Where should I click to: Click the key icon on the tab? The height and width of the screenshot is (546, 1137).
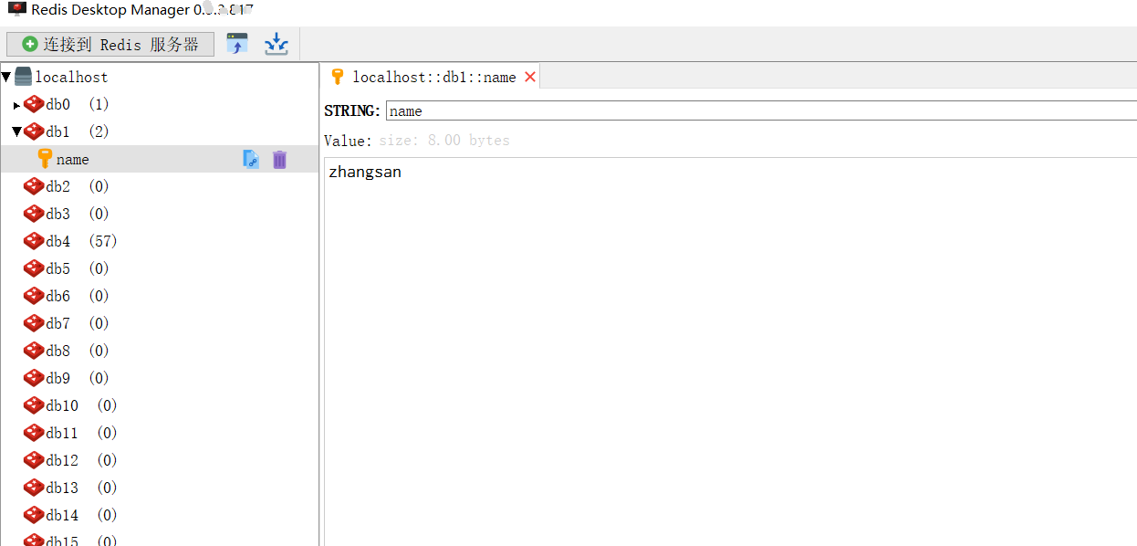(338, 77)
